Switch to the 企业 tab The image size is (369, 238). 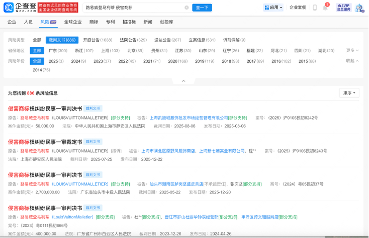coord(12,22)
